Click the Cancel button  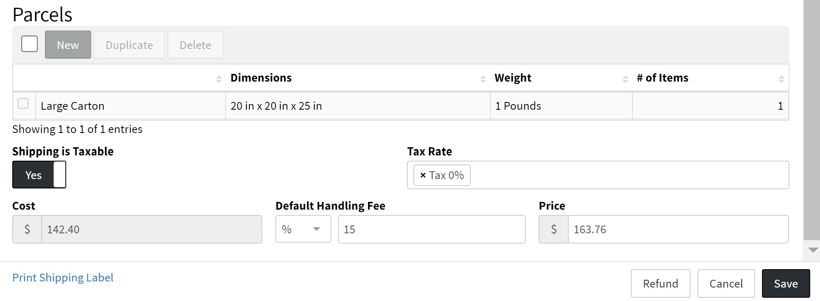click(726, 283)
